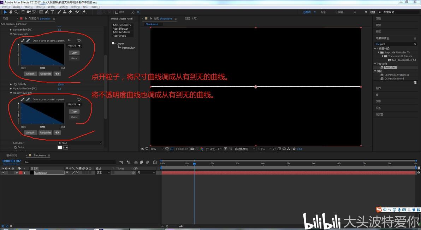
Task: Select the Hand tool
Action: [x=11, y=12]
